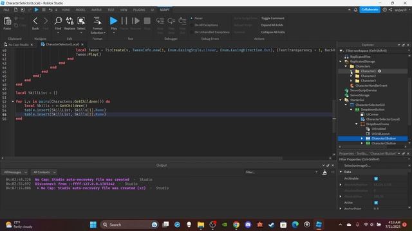Click the Collaborate button
Image resolution: width=412 pixels, height=231 pixels.
(x=370, y=10)
